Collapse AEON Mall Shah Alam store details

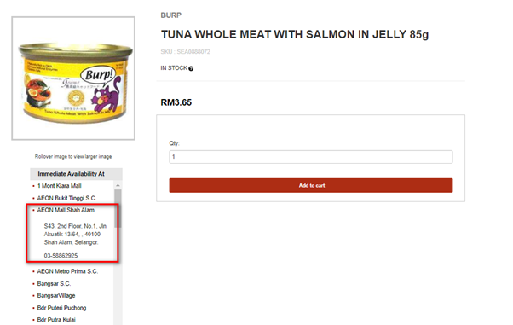[x=66, y=210]
